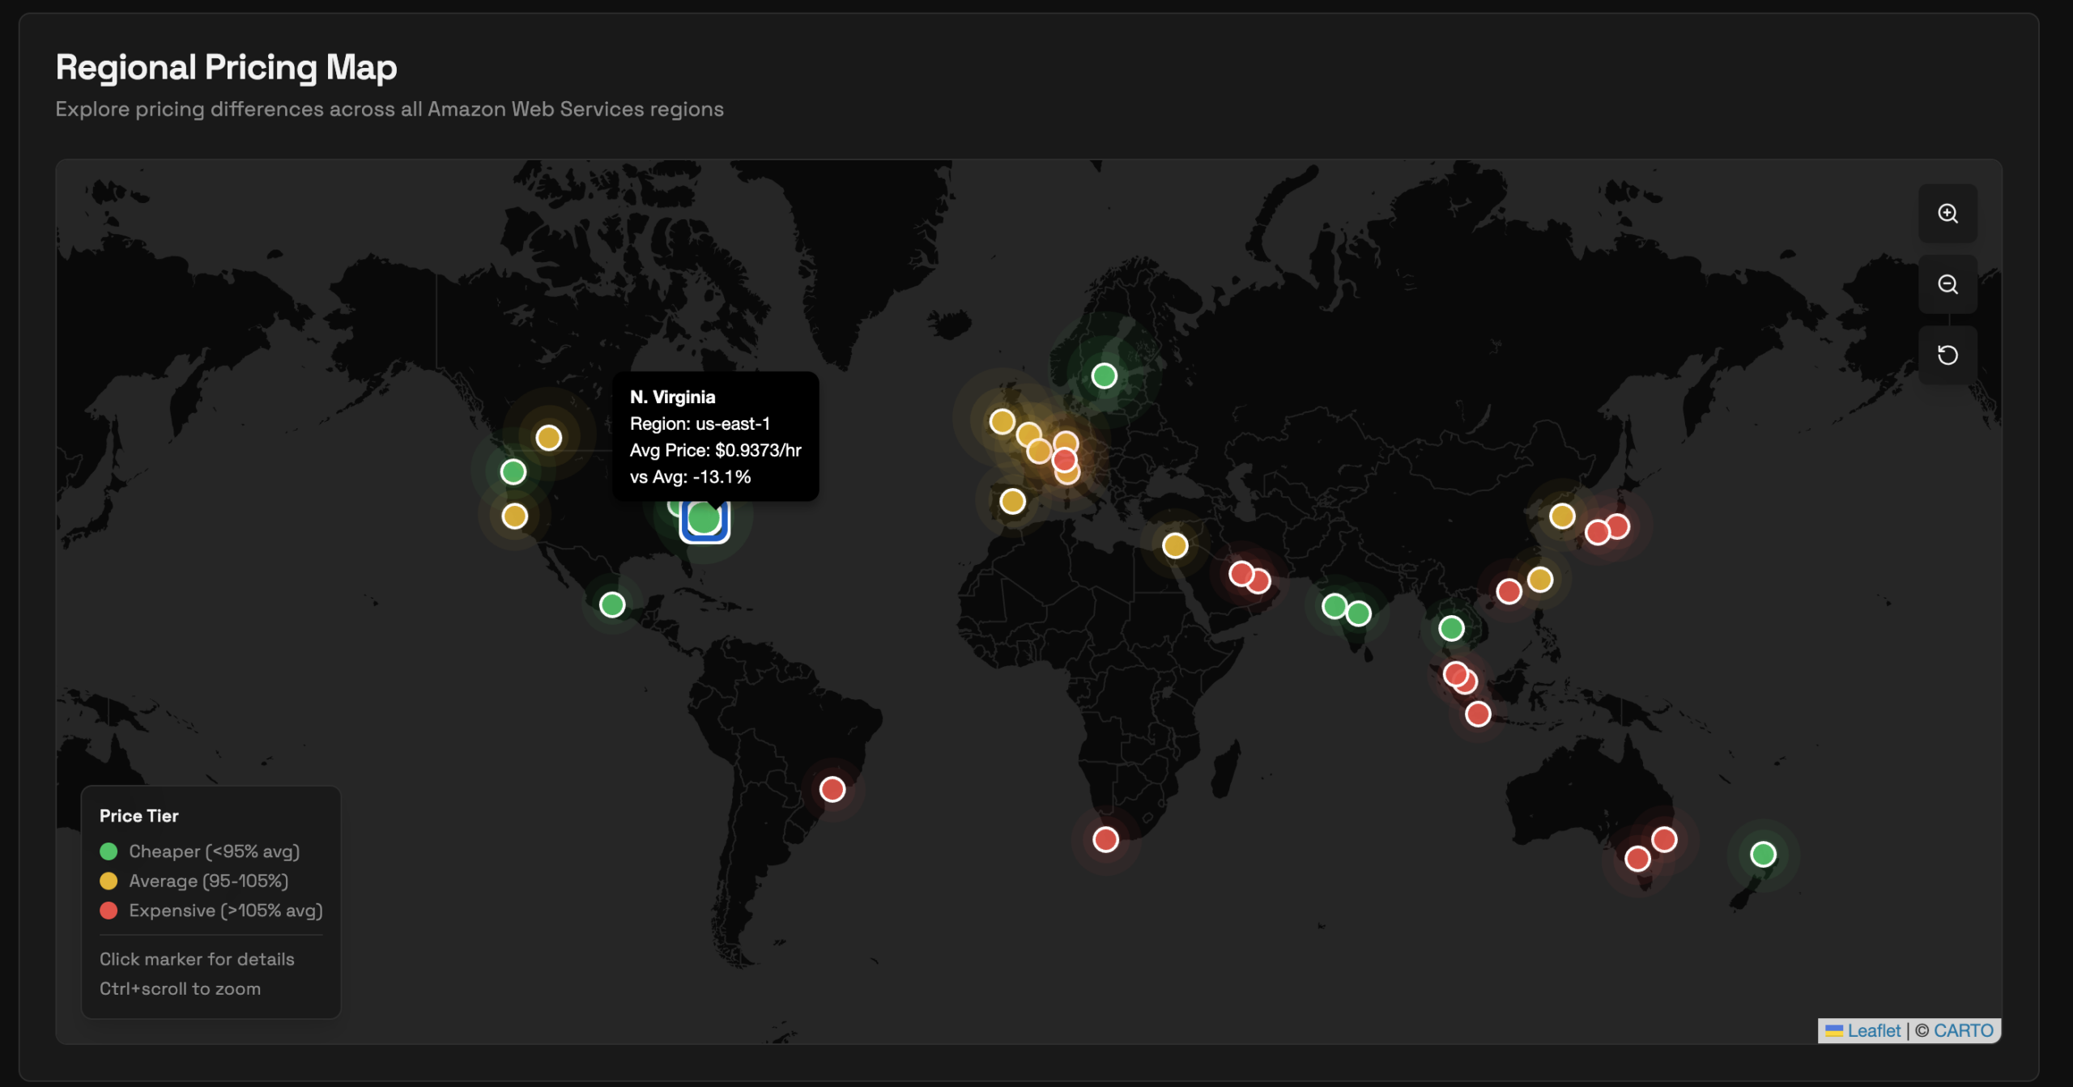Click the yellow Seoul region marker
The image size is (2073, 1087).
click(1560, 516)
